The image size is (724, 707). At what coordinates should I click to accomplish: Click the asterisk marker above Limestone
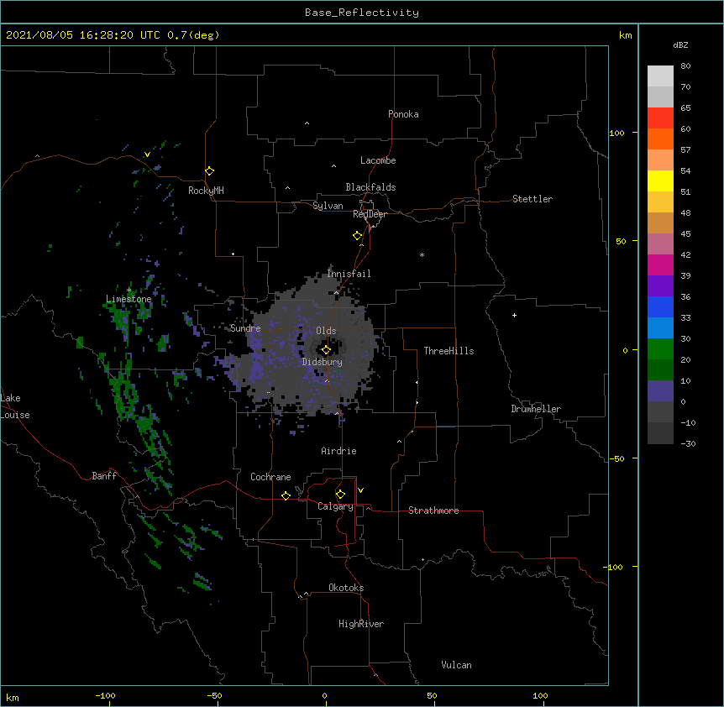(129, 291)
